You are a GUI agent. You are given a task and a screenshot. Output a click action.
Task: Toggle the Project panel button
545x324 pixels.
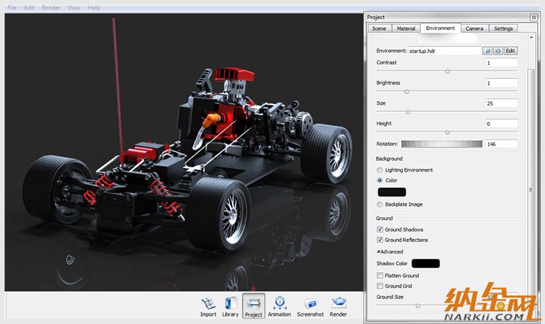tap(253, 305)
